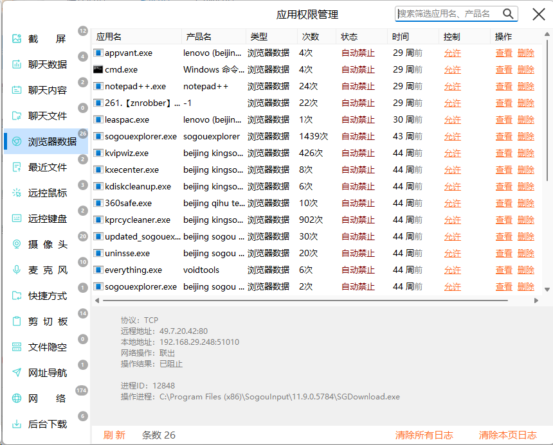
Task: Switch to 摄像头 category
Action: click(48, 244)
